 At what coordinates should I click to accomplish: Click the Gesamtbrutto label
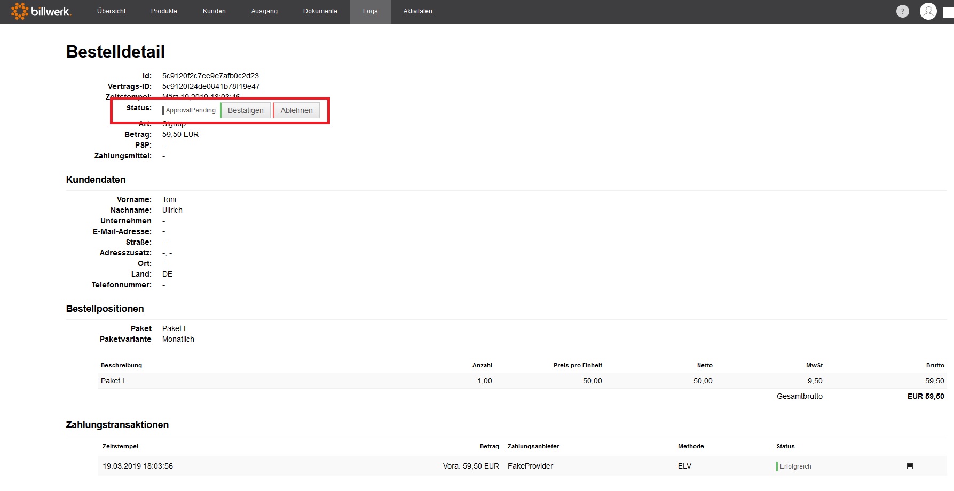click(x=800, y=396)
